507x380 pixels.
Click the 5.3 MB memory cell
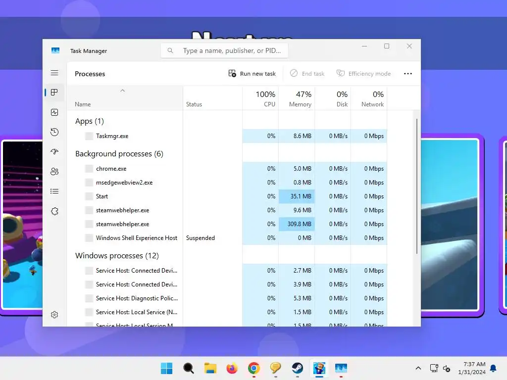[x=297, y=298]
